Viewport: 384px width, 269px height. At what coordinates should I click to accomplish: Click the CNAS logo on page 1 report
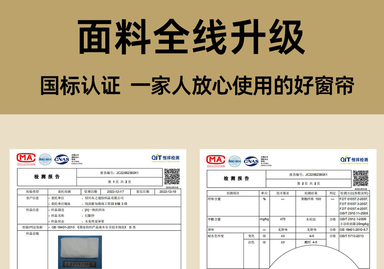[x=62, y=159]
